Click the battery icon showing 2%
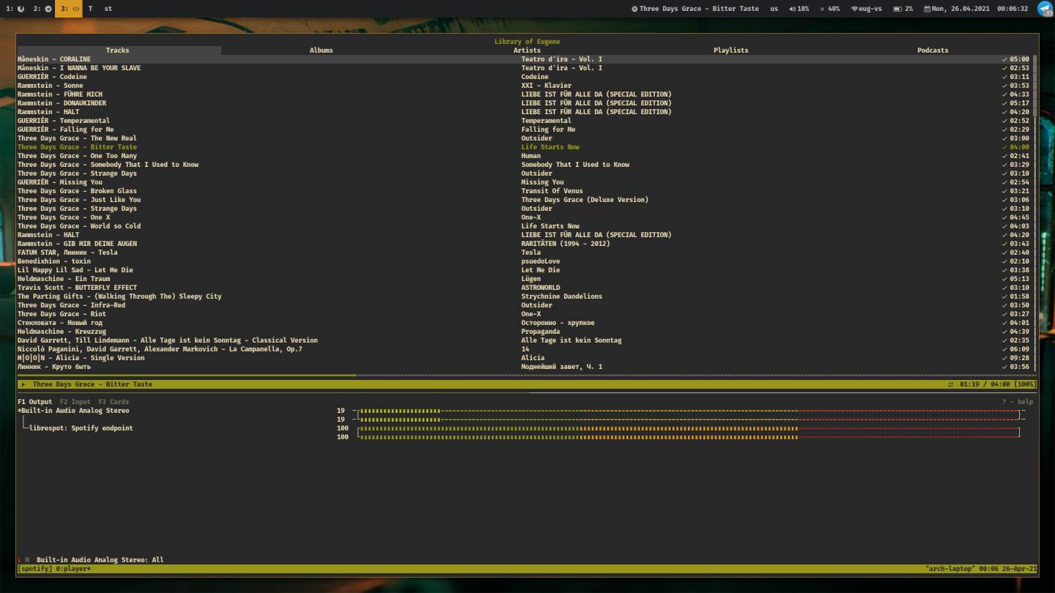Screen dimensions: 1055x593 (x=897, y=8)
